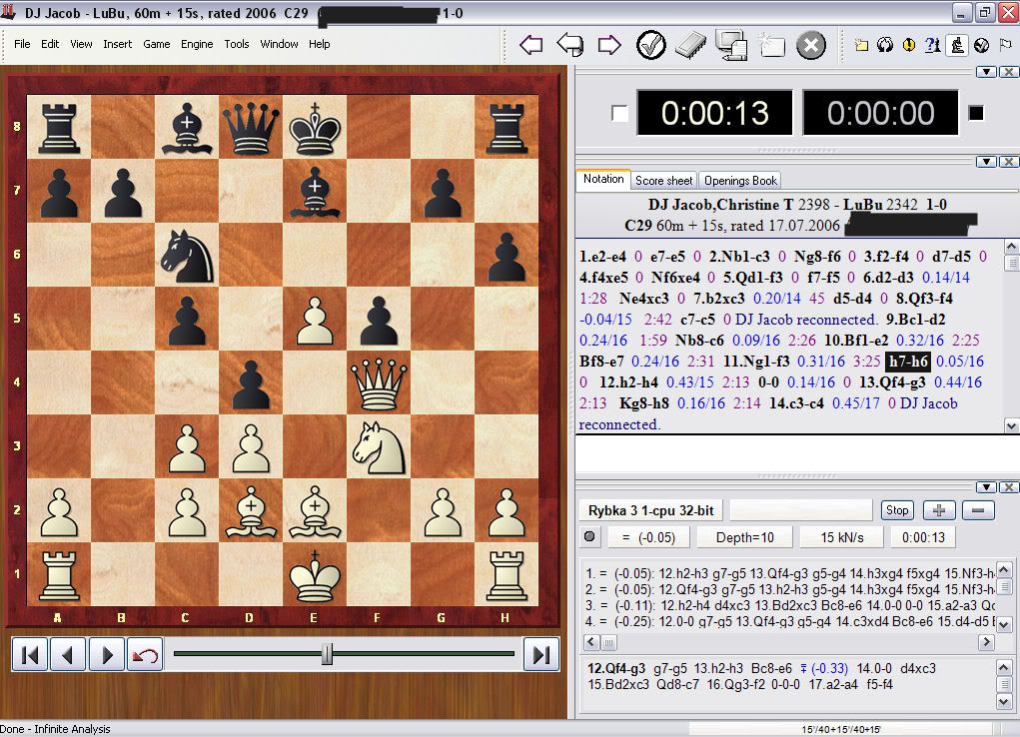
Task: Open the View menu
Action: [81, 44]
